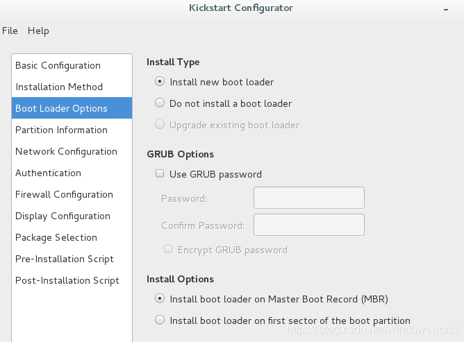
Task: Open Pre-Installation Script section
Action: click(72, 259)
